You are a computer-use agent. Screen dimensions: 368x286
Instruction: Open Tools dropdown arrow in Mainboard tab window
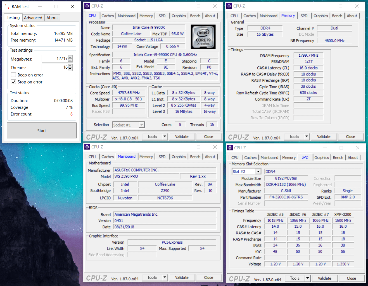[x=165, y=278]
